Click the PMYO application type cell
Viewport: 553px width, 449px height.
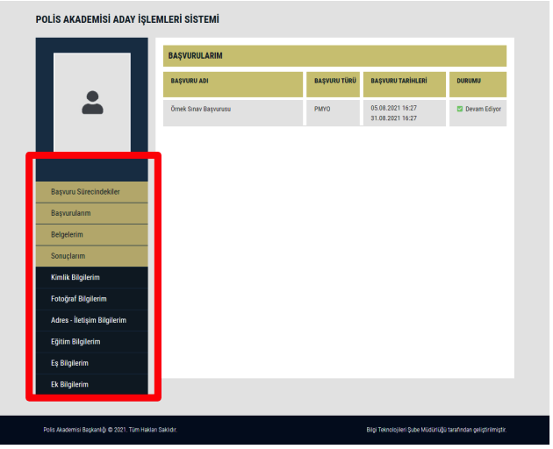[x=322, y=109]
